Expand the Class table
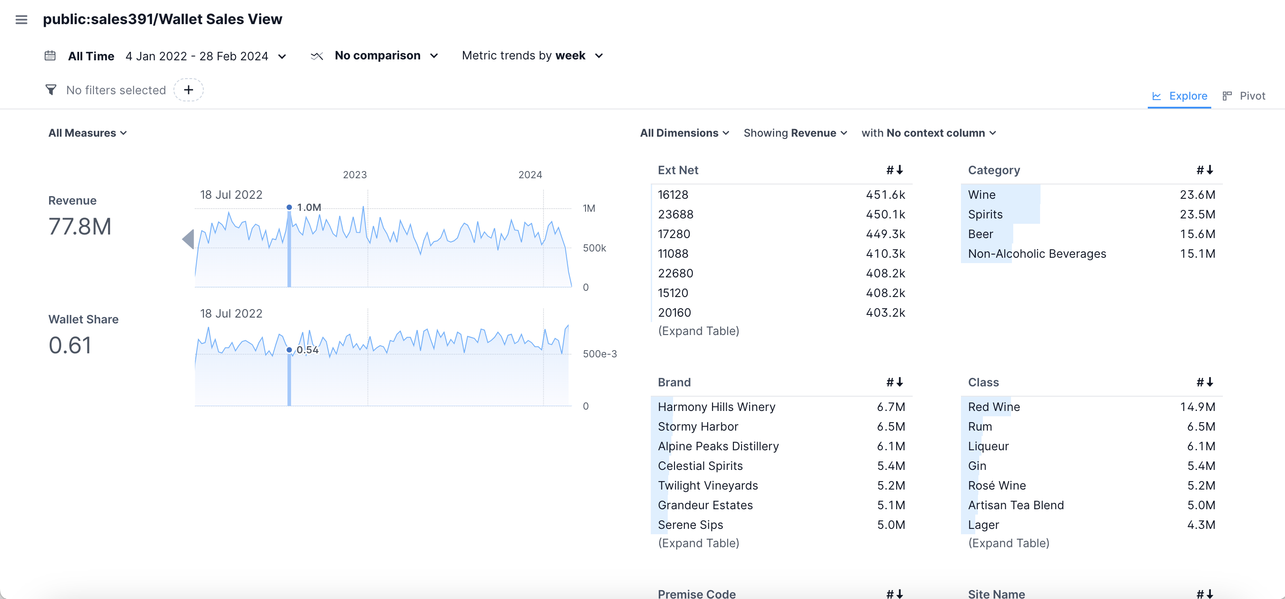The width and height of the screenshot is (1285, 599). [1009, 543]
